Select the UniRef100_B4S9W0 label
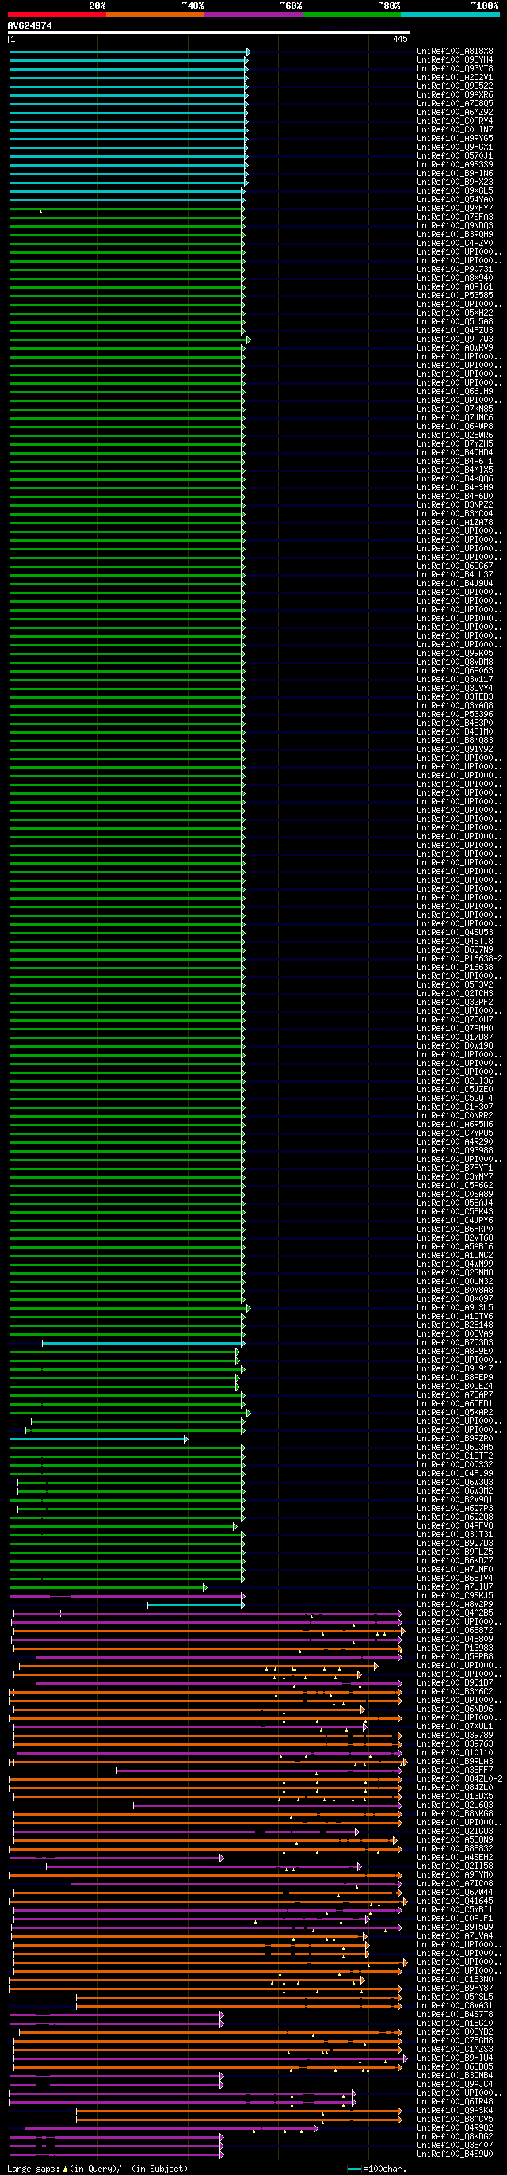 (455, 2154)
